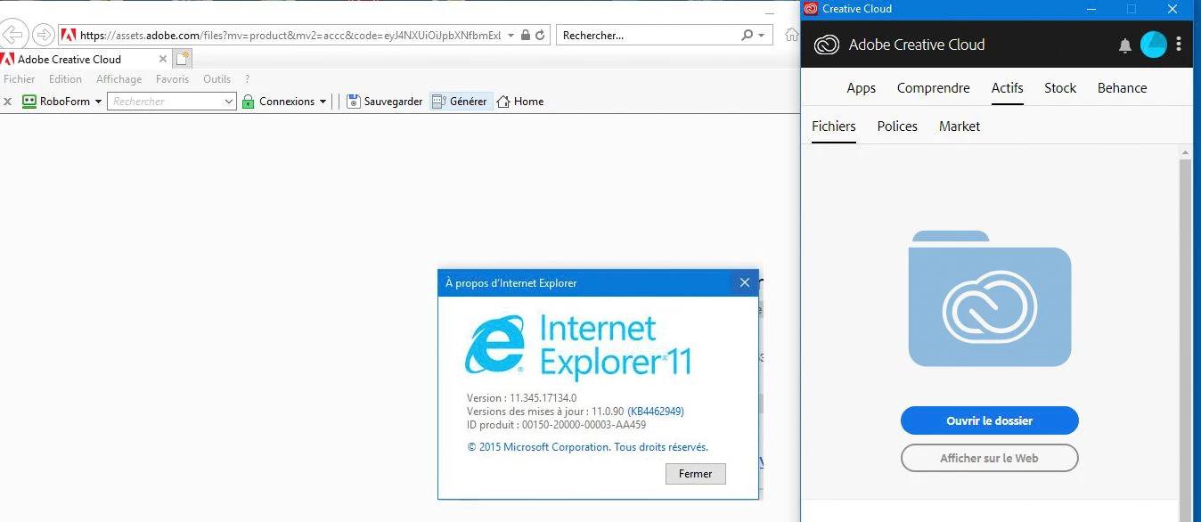Click the Creative Cloud folder illustration
The image size is (1201, 522).
[x=990, y=298]
